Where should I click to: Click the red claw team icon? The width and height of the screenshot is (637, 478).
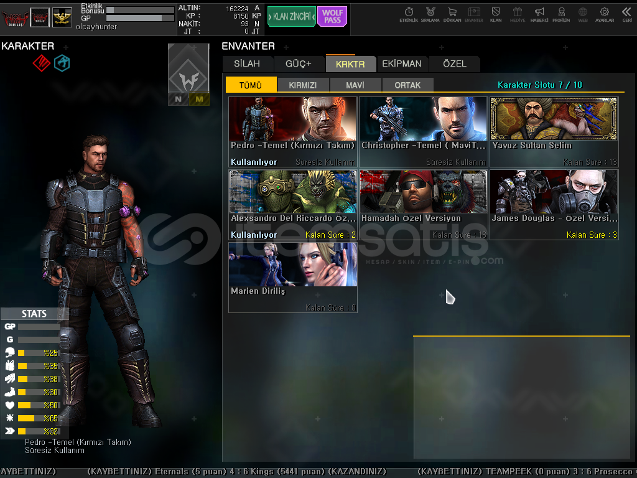tap(42, 63)
